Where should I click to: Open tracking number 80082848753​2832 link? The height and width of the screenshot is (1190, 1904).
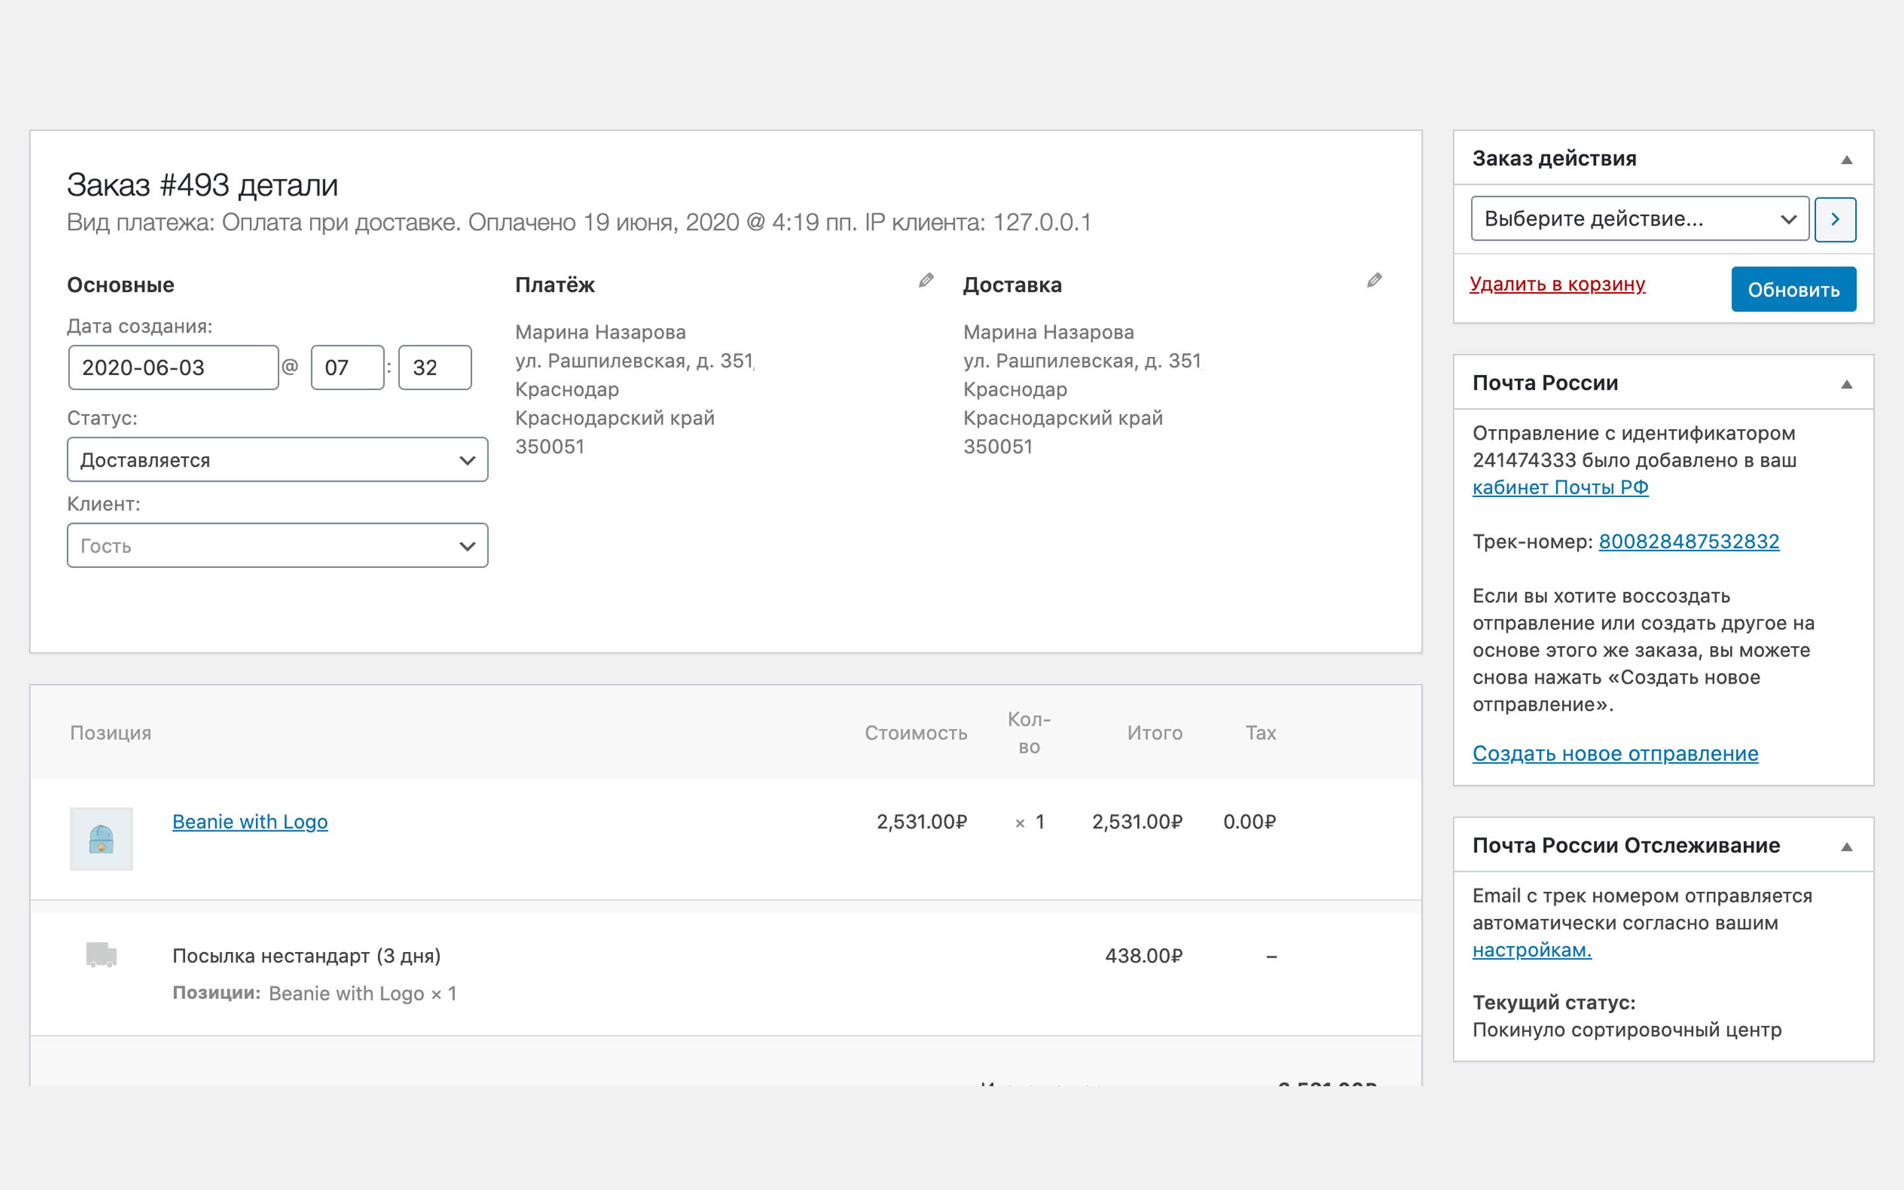(x=1688, y=541)
